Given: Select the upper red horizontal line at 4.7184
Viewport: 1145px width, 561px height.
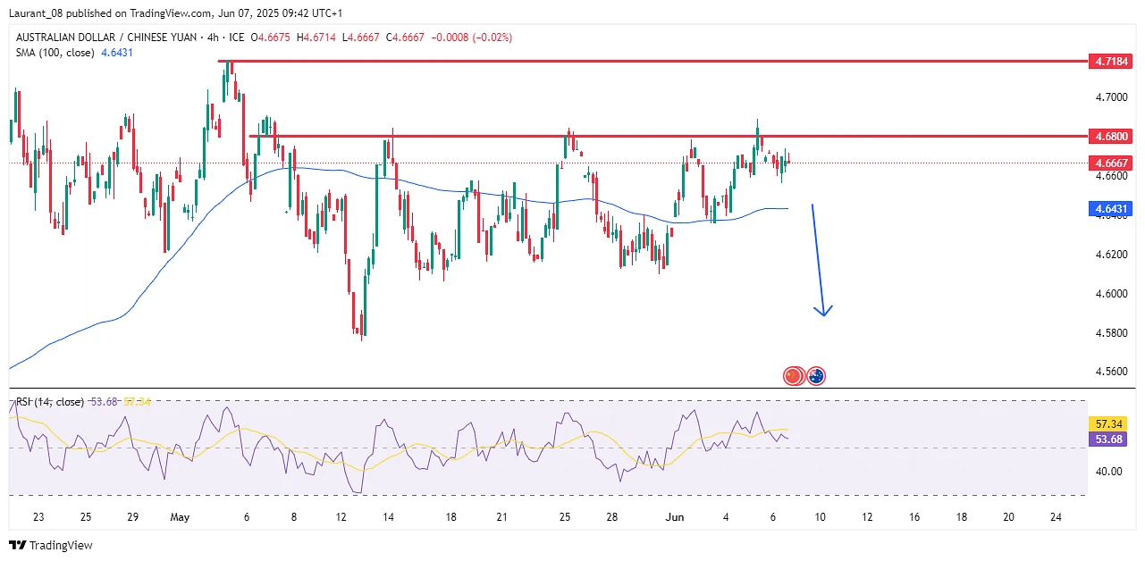Looking at the screenshot, I should [626, 62].
